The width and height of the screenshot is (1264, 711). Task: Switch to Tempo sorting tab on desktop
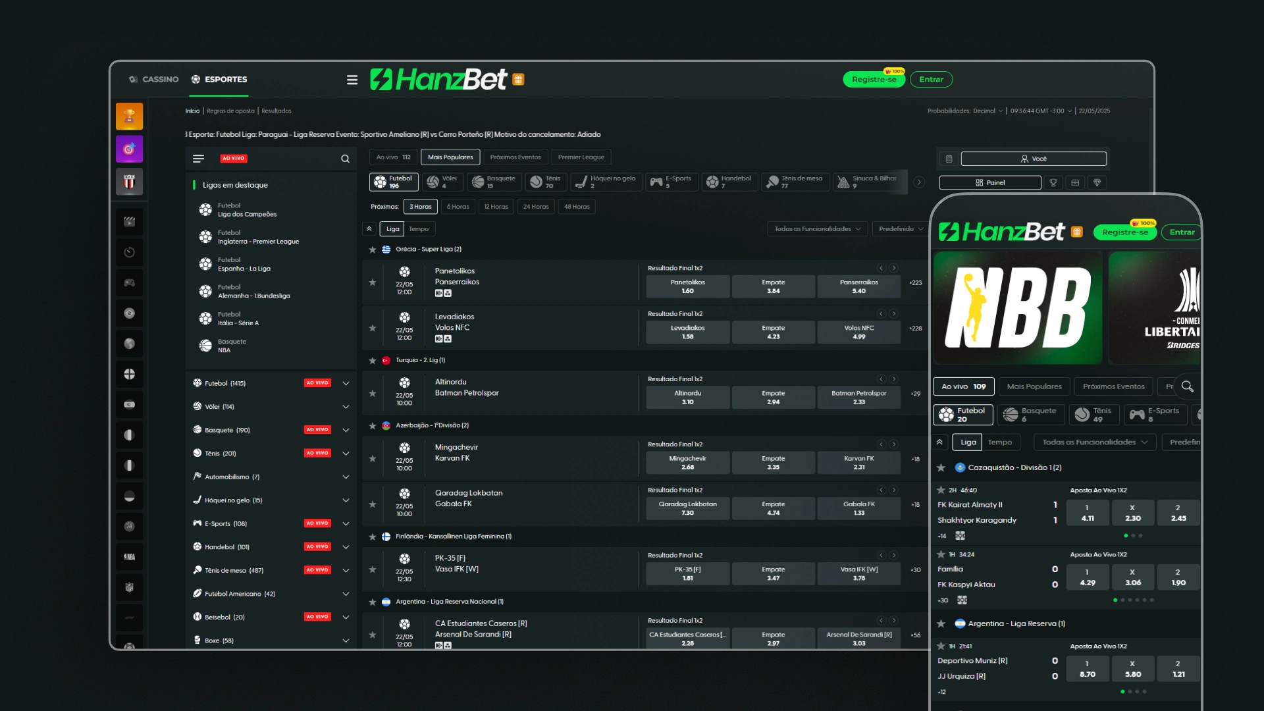419,229
